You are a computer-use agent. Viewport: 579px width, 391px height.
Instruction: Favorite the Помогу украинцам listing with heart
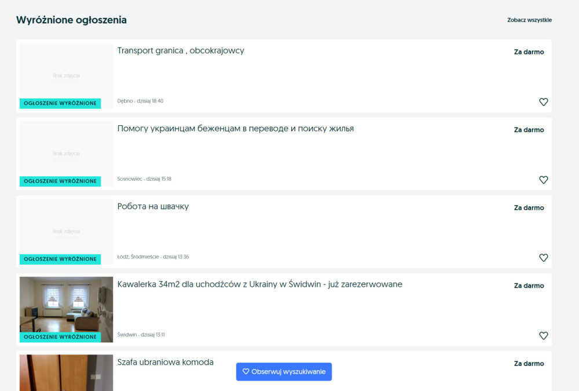coord(543,180)
